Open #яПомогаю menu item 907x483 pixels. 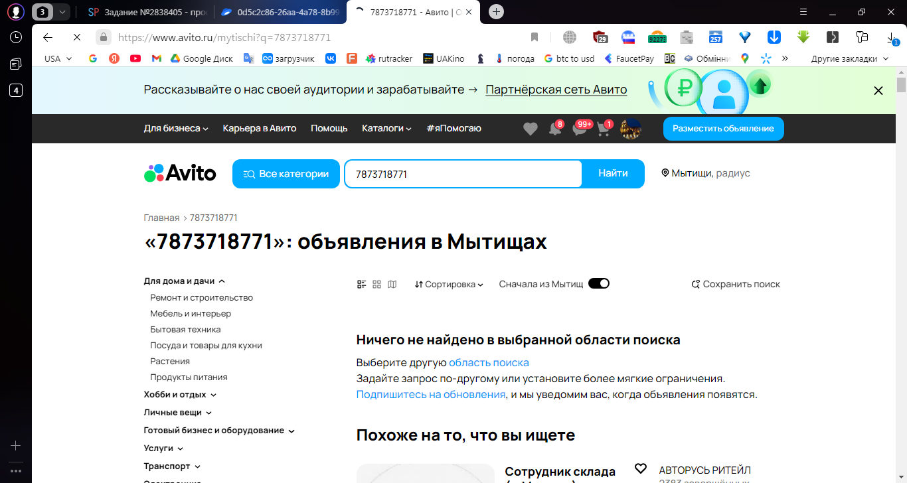point(453,128)
